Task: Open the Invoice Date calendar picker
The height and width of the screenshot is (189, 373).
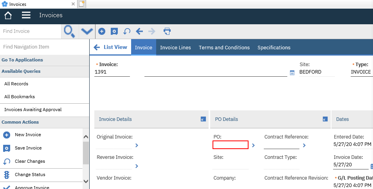Action: 371,166
